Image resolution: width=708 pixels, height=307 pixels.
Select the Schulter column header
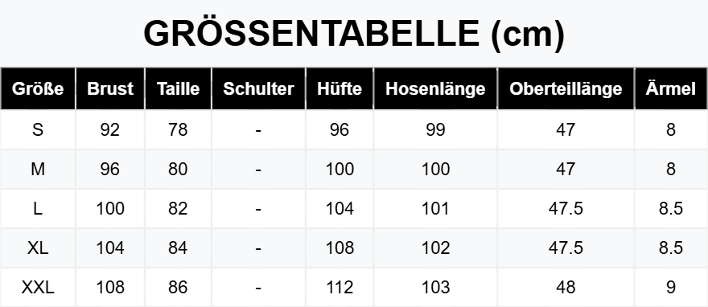coord(258,89)
